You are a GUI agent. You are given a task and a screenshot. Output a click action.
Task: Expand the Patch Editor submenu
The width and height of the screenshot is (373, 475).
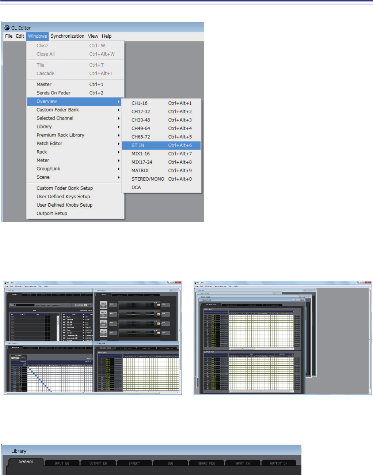75,143
